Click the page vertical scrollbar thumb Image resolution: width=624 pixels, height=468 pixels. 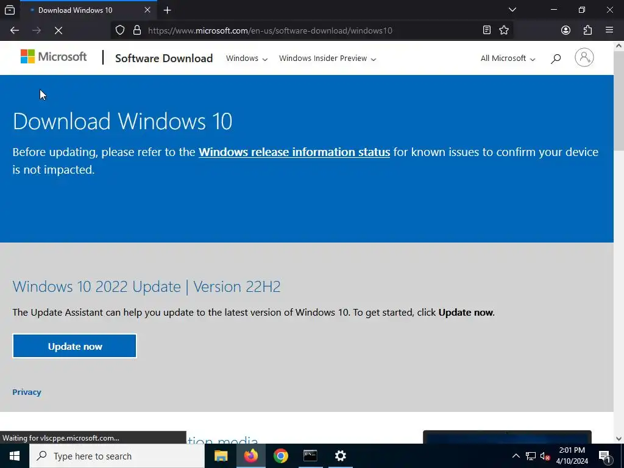coord(619,102)
